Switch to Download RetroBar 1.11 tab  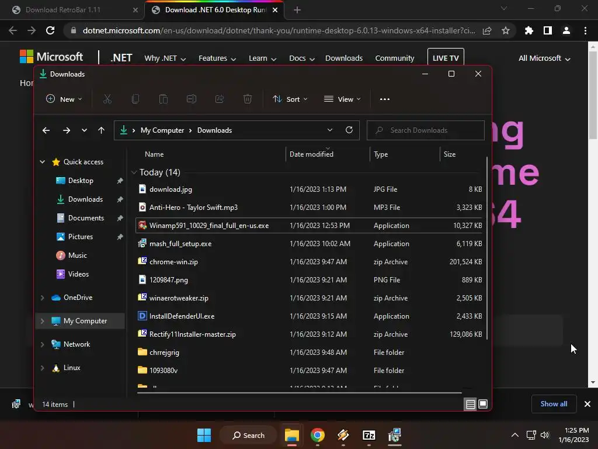(72, 10)
